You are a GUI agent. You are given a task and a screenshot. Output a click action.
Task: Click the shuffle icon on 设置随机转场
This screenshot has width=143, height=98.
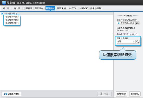click(x=5, y=94)
